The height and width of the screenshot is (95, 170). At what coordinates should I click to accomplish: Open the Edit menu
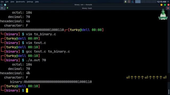click(x=7, y=2)
